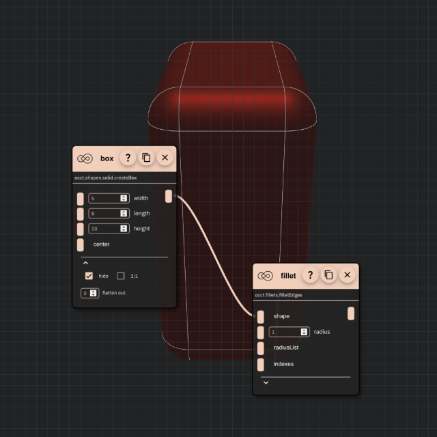Open help for the box node

click(x=128, y=158)
